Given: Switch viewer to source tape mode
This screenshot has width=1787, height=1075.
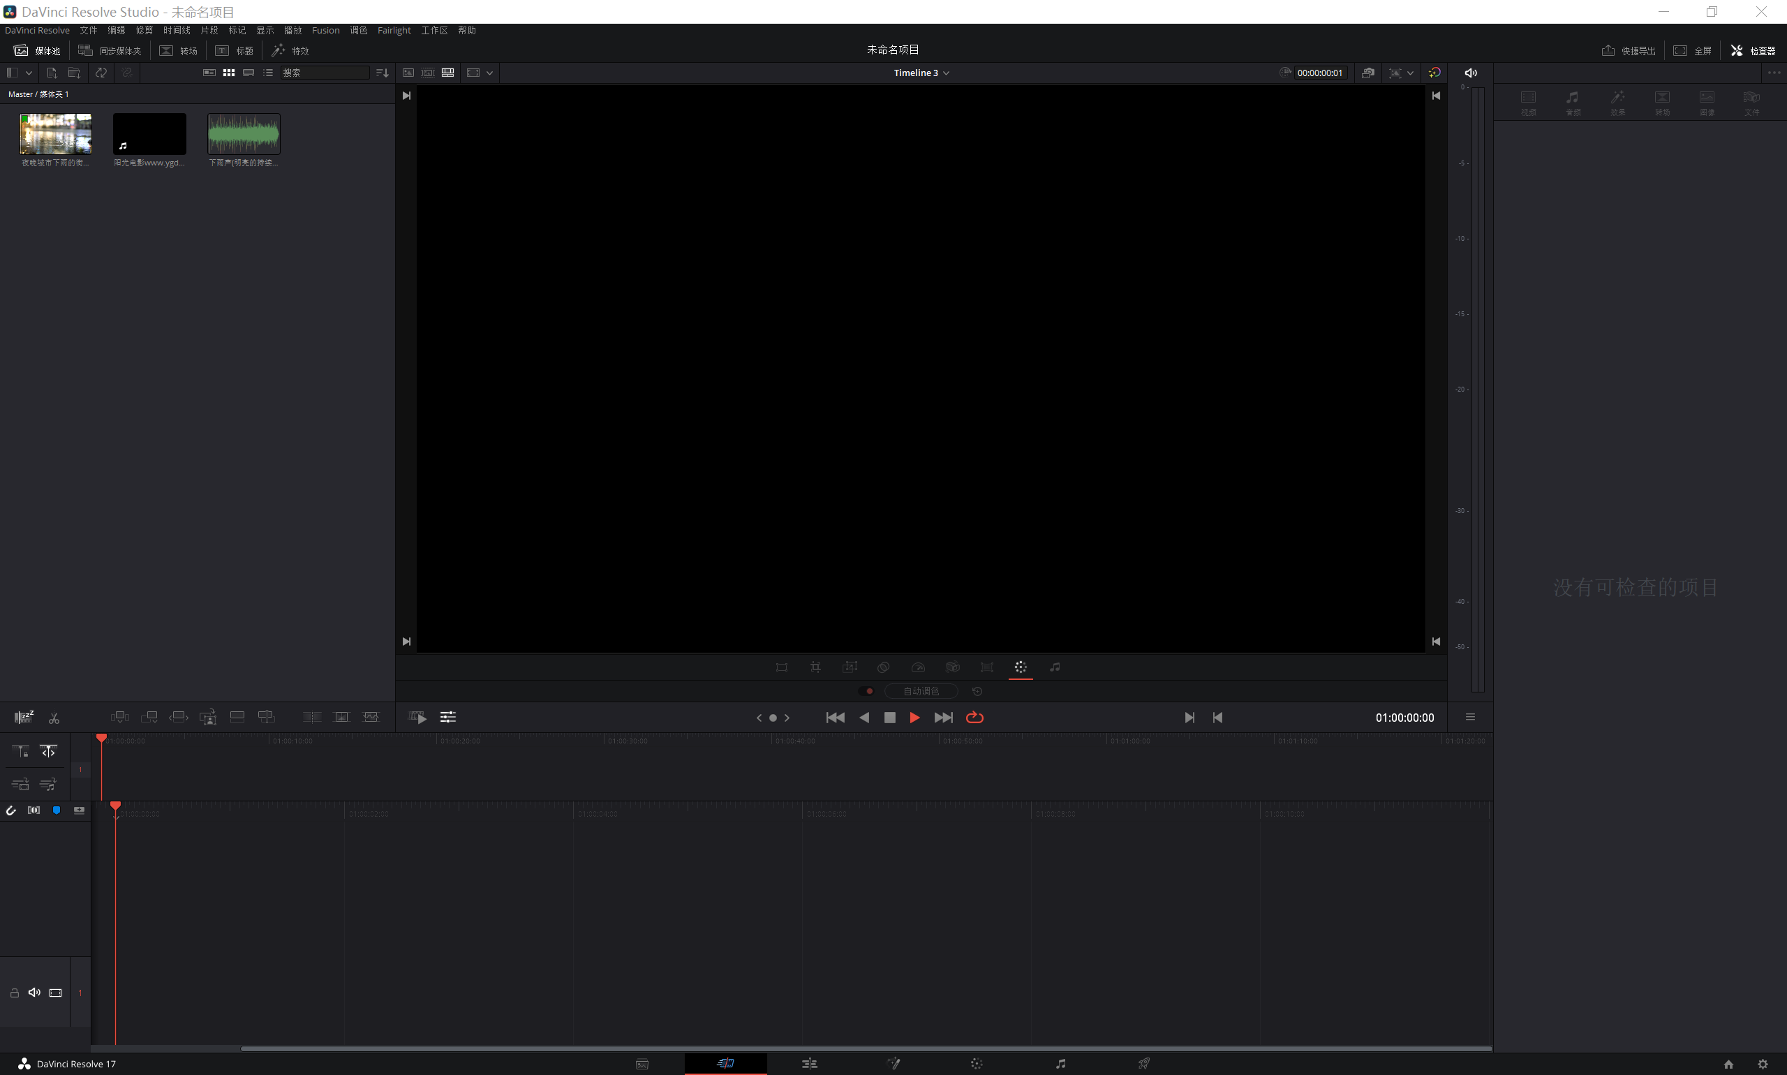Looking at the screenshot, I should [x=428, y=73].
